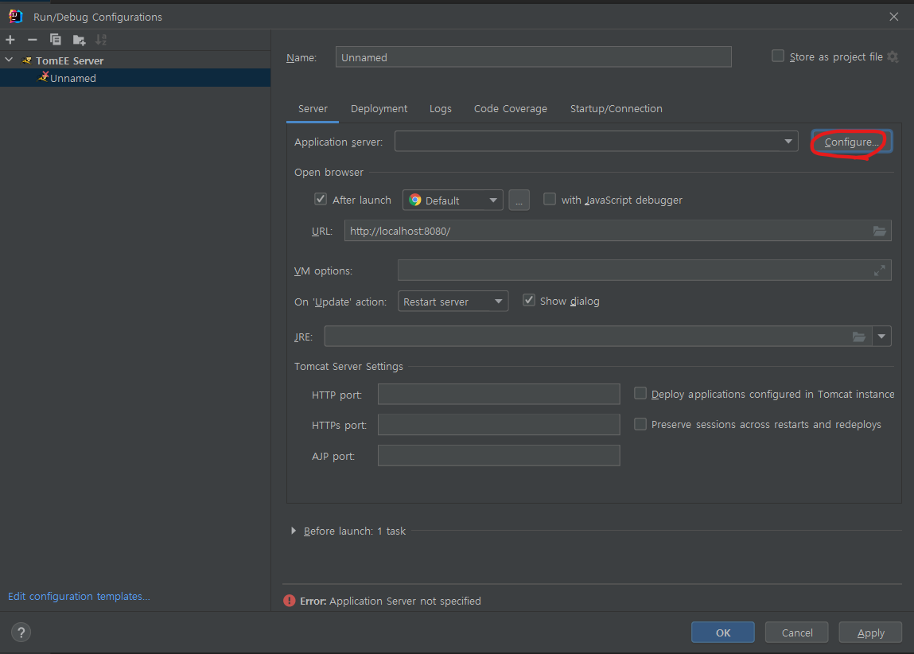Viewport: 914px width, 654px height.
Task: Uncheck the Show dialog checkbox
Action: (x=529, y=300)
